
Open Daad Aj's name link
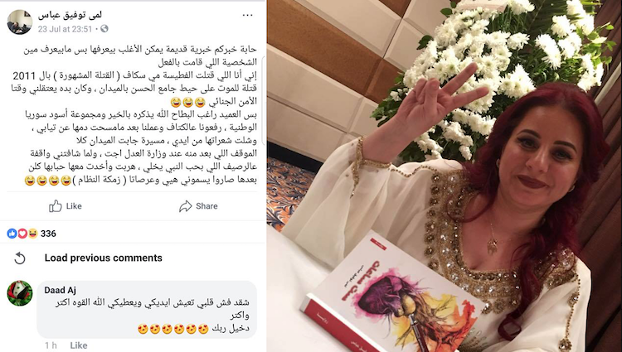[x=60, y=290]
